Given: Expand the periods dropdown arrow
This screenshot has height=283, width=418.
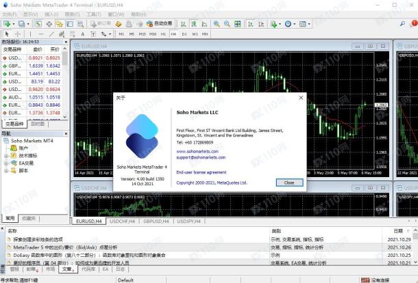Looking at the screenshot, I should [295, 24].
